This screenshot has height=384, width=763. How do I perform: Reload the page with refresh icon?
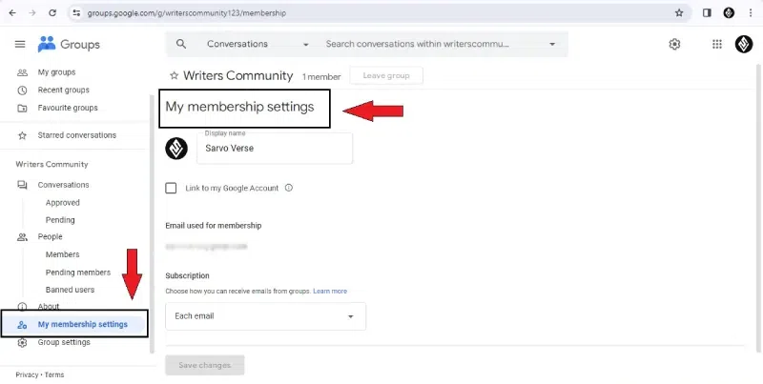[52, 13]
